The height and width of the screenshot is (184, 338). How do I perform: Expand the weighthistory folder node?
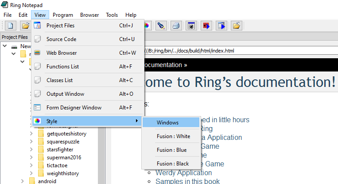tap(31, 173)
